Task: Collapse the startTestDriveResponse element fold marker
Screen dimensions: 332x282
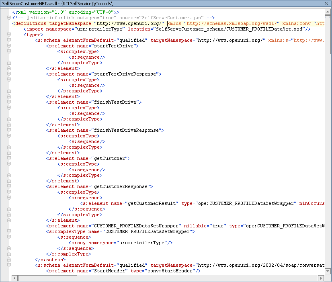Action: (9, 74)
